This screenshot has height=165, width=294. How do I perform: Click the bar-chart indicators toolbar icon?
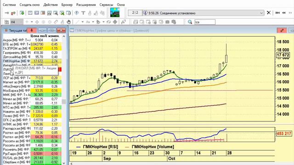pos(124,22)
